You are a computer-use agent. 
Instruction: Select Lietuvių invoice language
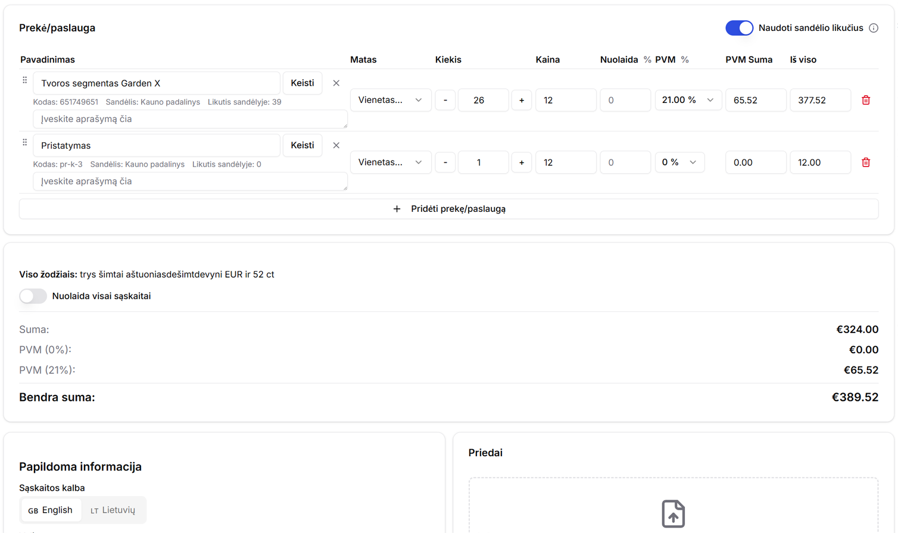[x=113, y=510]
